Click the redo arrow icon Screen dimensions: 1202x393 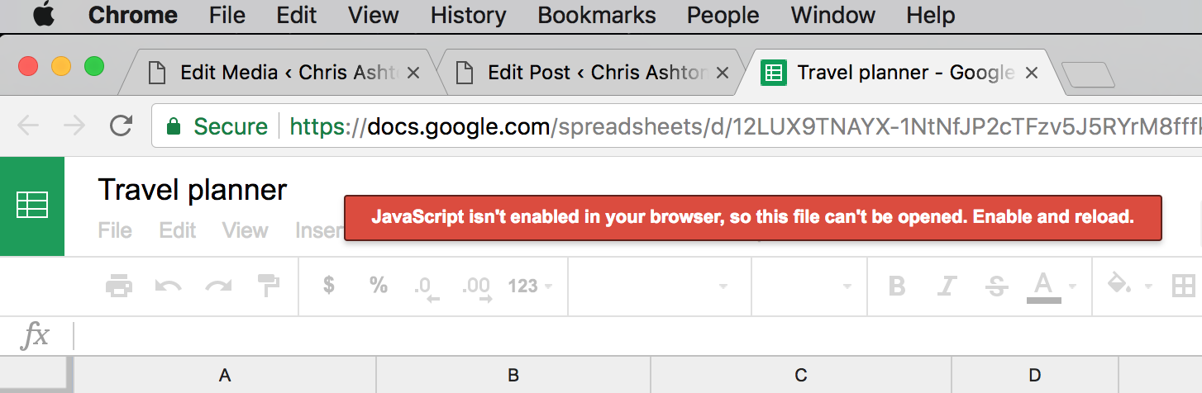point(219,286)
